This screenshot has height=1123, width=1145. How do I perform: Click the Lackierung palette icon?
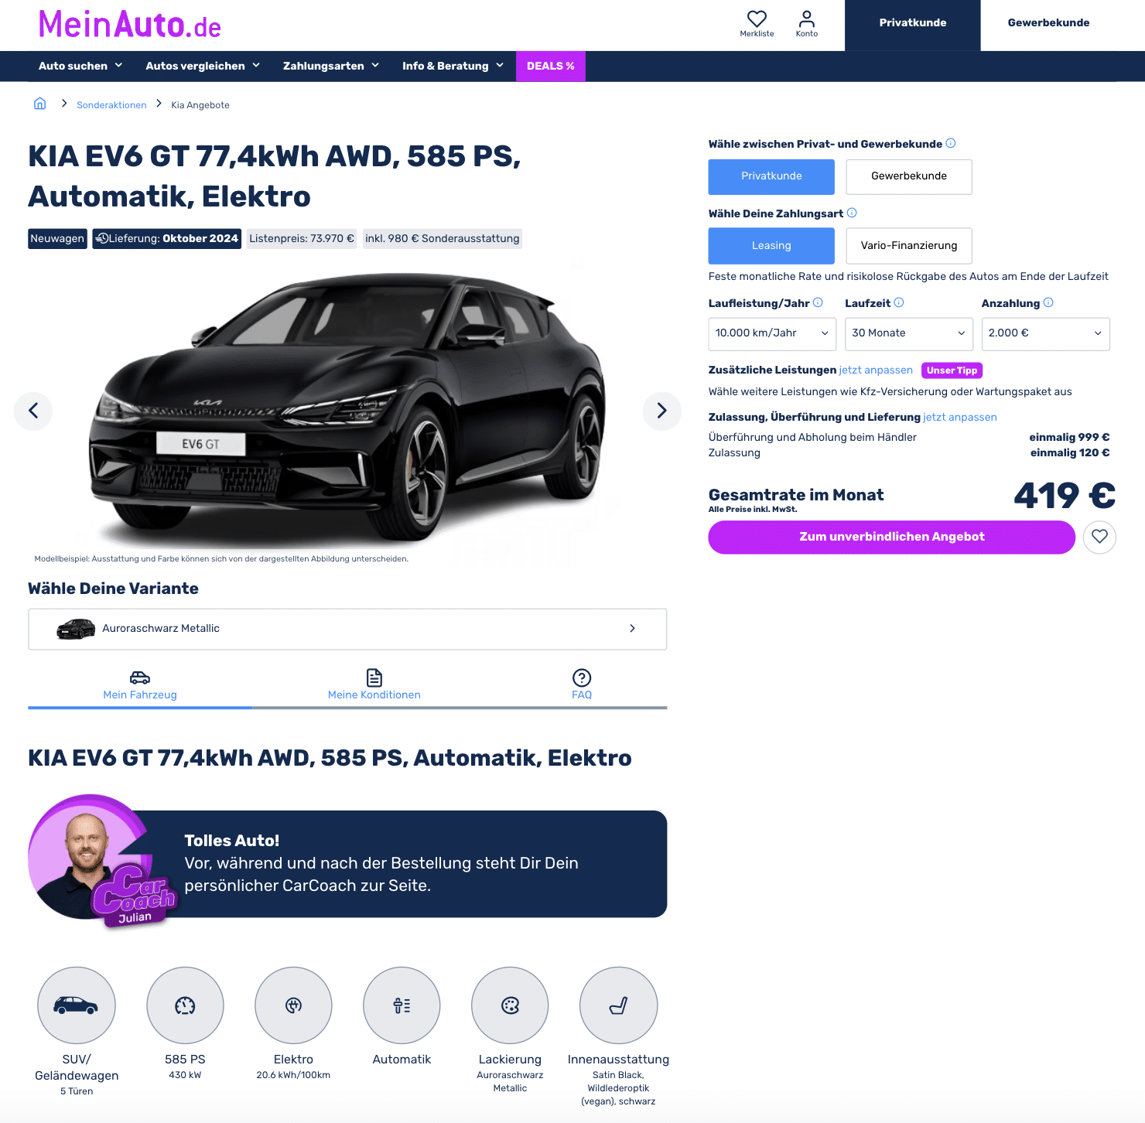click(x=510, y=1005)
